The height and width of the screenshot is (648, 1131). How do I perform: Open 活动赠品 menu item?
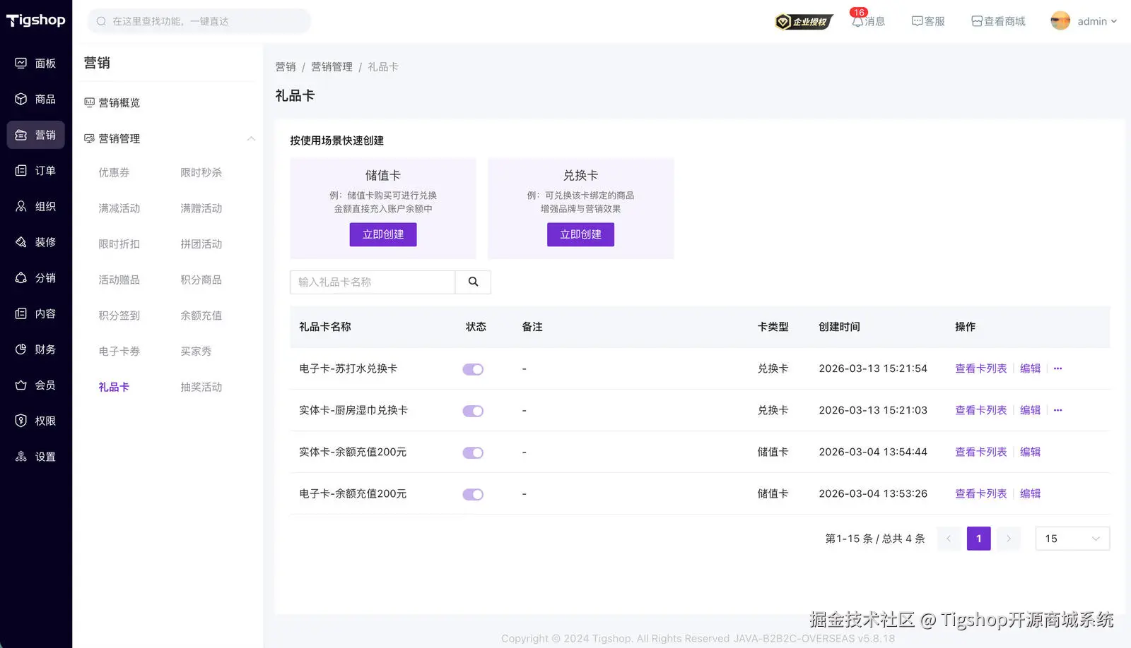[119, 280]
